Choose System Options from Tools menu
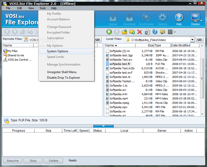The width and height of the screenshot is (207, 167). (66, 51)
